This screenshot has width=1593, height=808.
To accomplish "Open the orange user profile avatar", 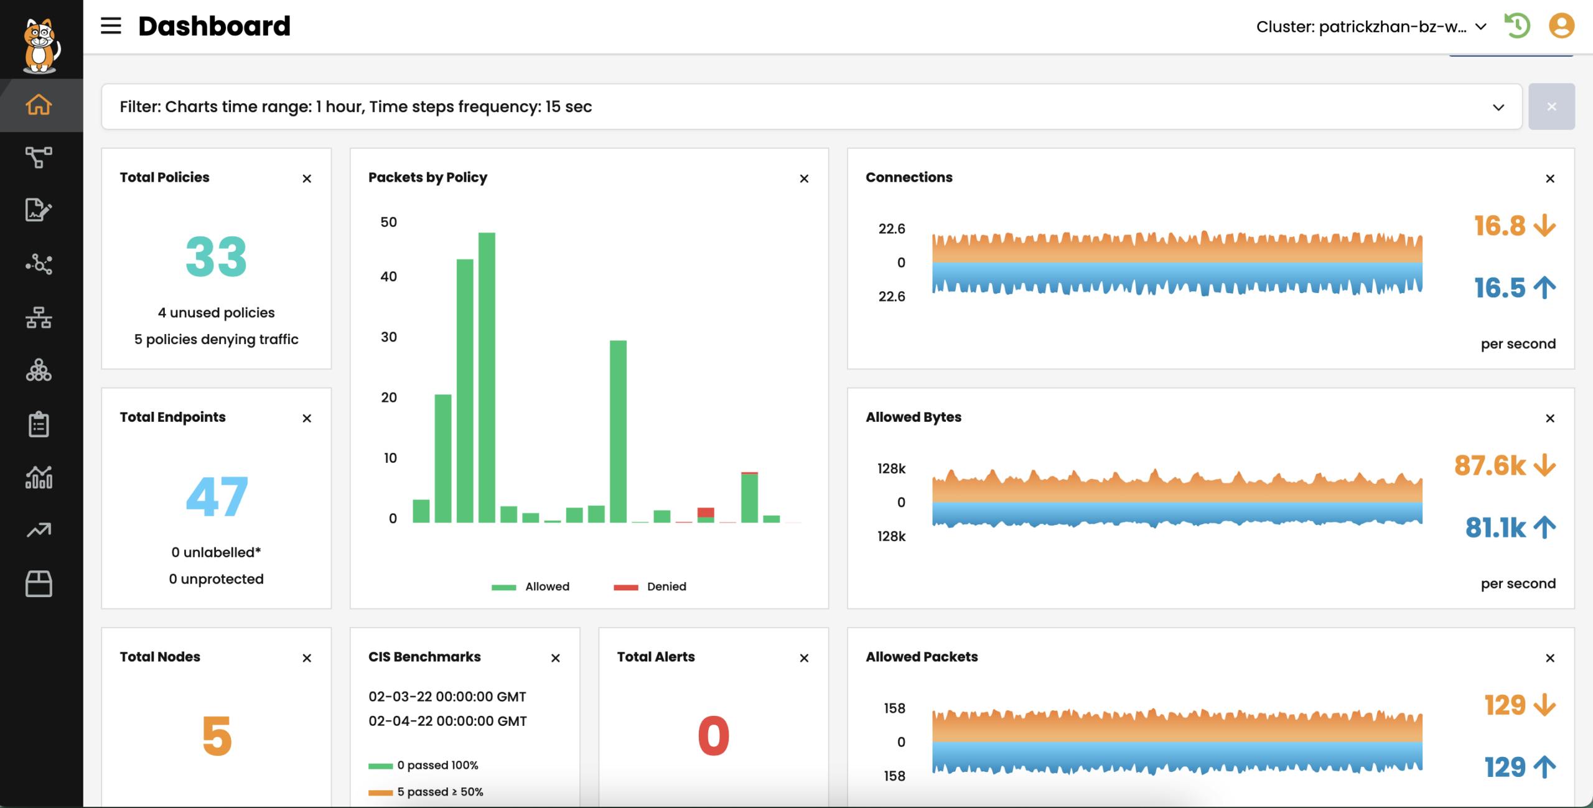I will click(1561, 26).
